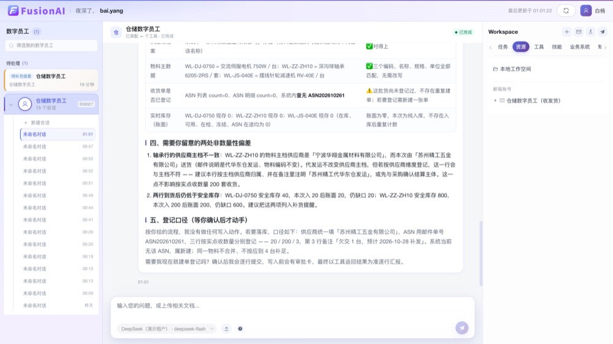
Task: Open the 未命名对话 from 00:26
Action: [x=58, y=232]
